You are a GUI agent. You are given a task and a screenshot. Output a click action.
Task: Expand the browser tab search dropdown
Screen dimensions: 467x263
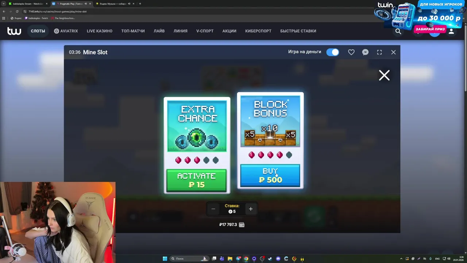coord(4,4)
